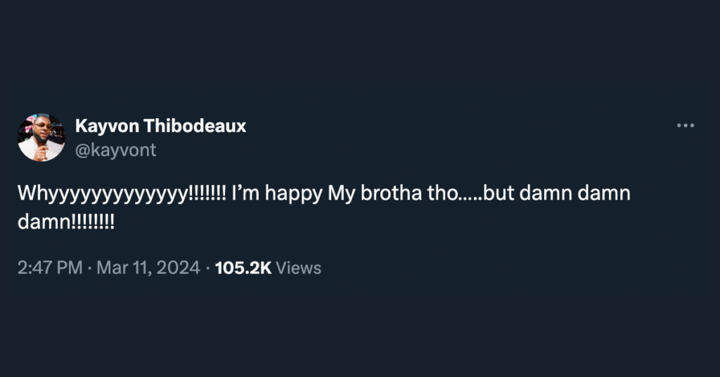This screenshot has height=377, width=720.
Task: Open the Views label next to count
Action: (299, 268)
